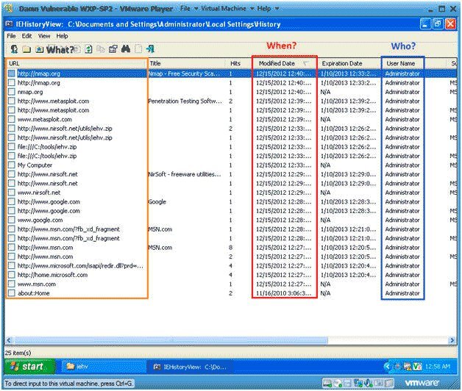This screenshot has height=391, width=462.
Task: Click the vmware logo in status bar
Action: (x=422, y=383)
